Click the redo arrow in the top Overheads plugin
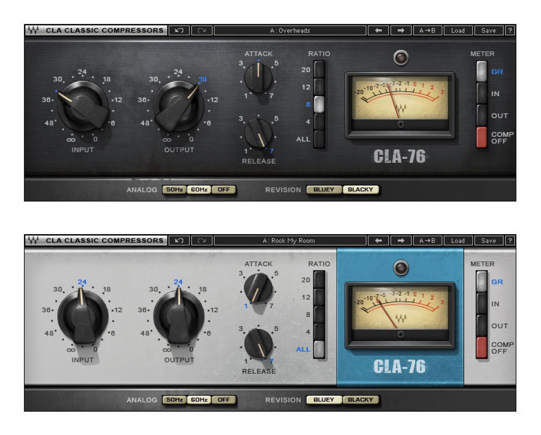 click(x=202, y=31)
